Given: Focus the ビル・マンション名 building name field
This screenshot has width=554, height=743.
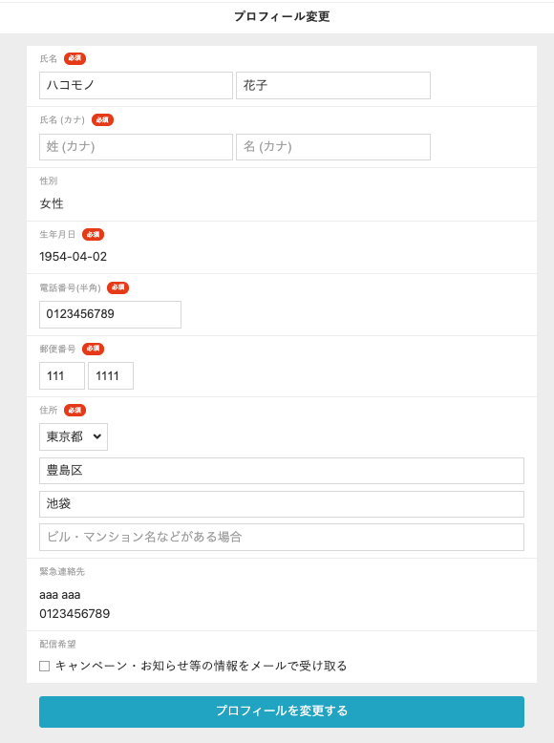Looking at the screenshot, I should (282, 538).
